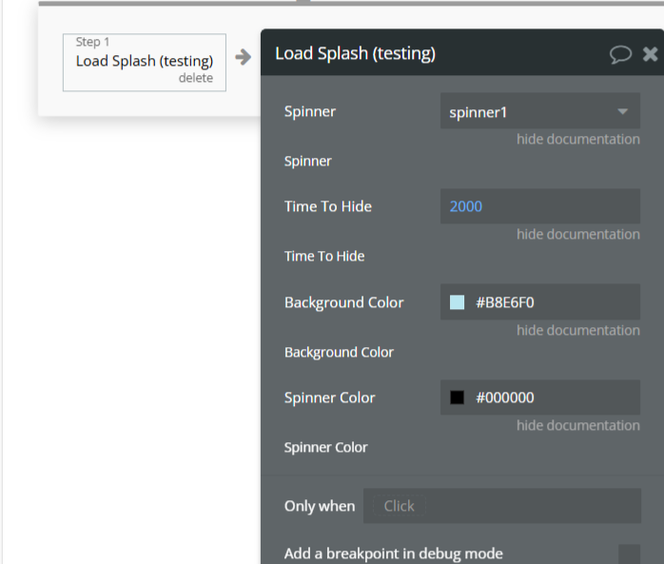Click the #B8E6F0 hex value field
The image size is (664, 564).
(552, 302)
